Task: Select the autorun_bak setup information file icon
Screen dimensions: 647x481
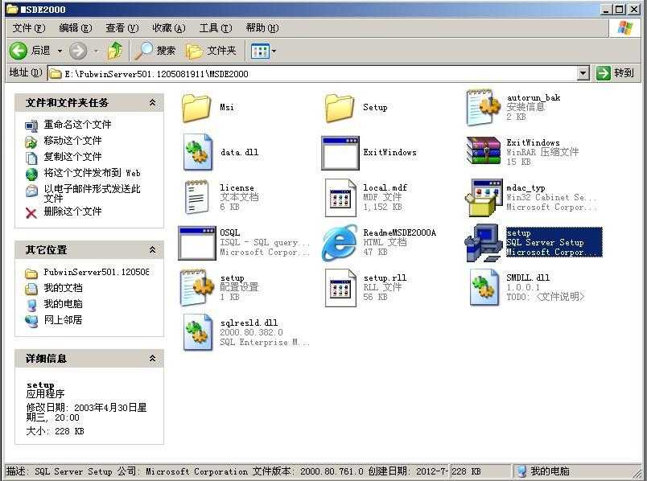Action: point(483,108)
